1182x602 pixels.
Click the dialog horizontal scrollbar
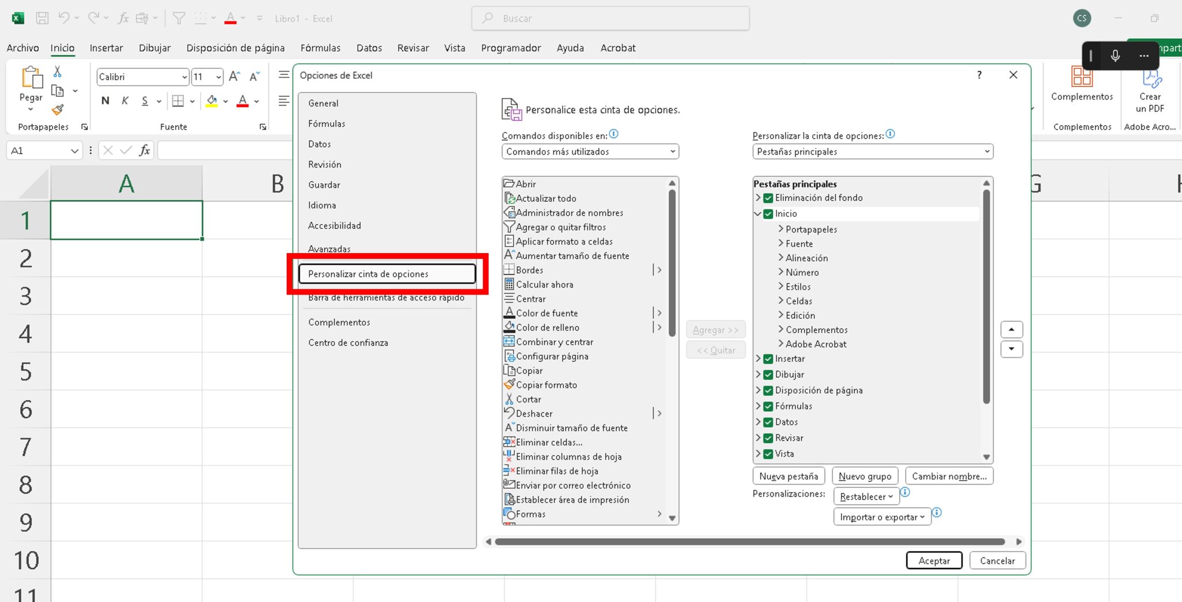(749, 541)
